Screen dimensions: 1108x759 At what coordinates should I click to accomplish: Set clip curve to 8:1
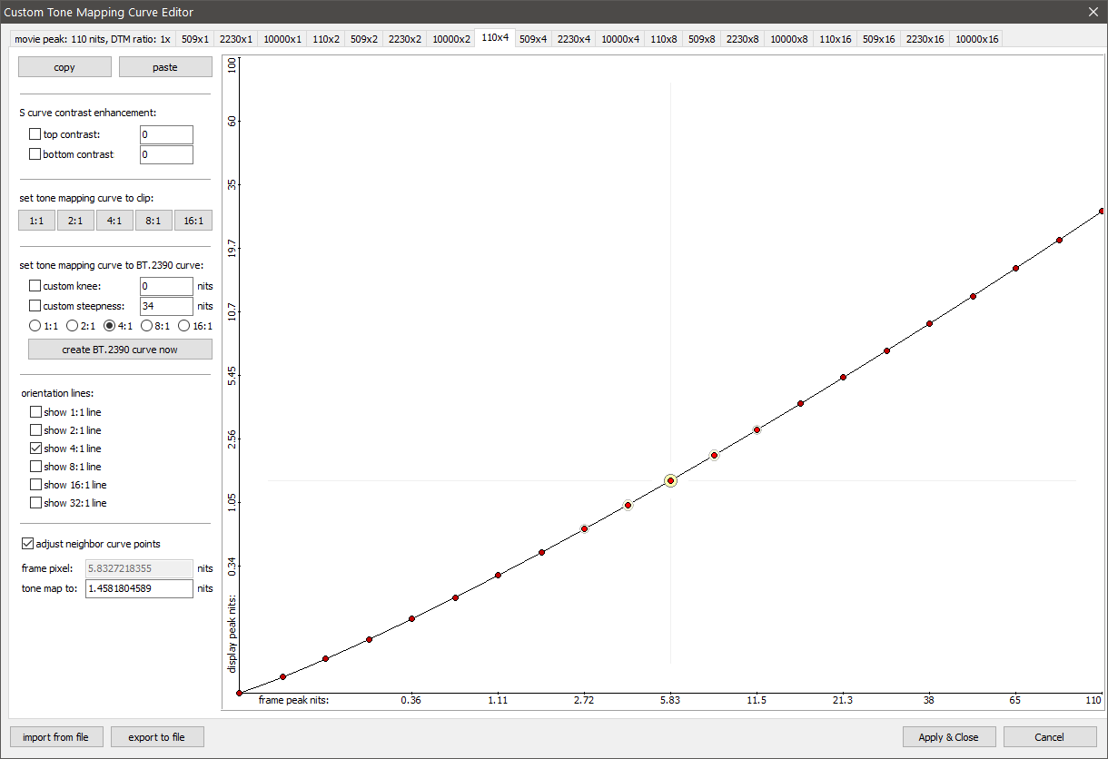tap(153, 221)
